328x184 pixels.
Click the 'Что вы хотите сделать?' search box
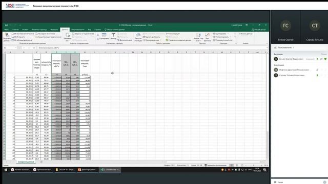click(115, 30)
